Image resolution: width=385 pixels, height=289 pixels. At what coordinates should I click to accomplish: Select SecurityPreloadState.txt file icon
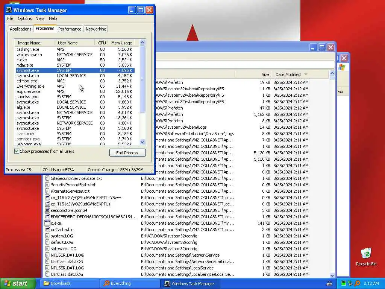(x=47, y=184)
